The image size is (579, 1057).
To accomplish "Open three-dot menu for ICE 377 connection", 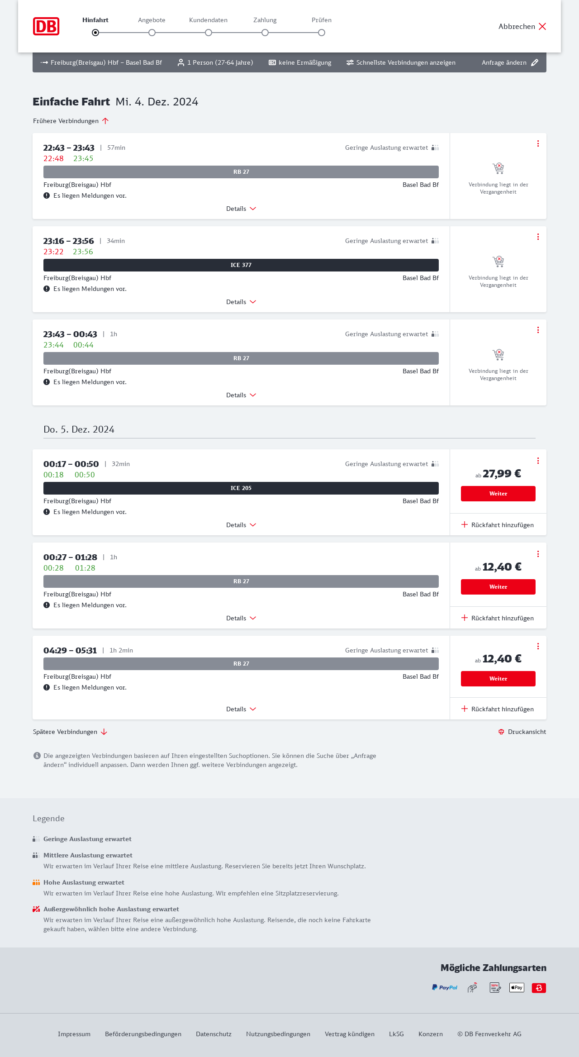I will tap(538, 237).
